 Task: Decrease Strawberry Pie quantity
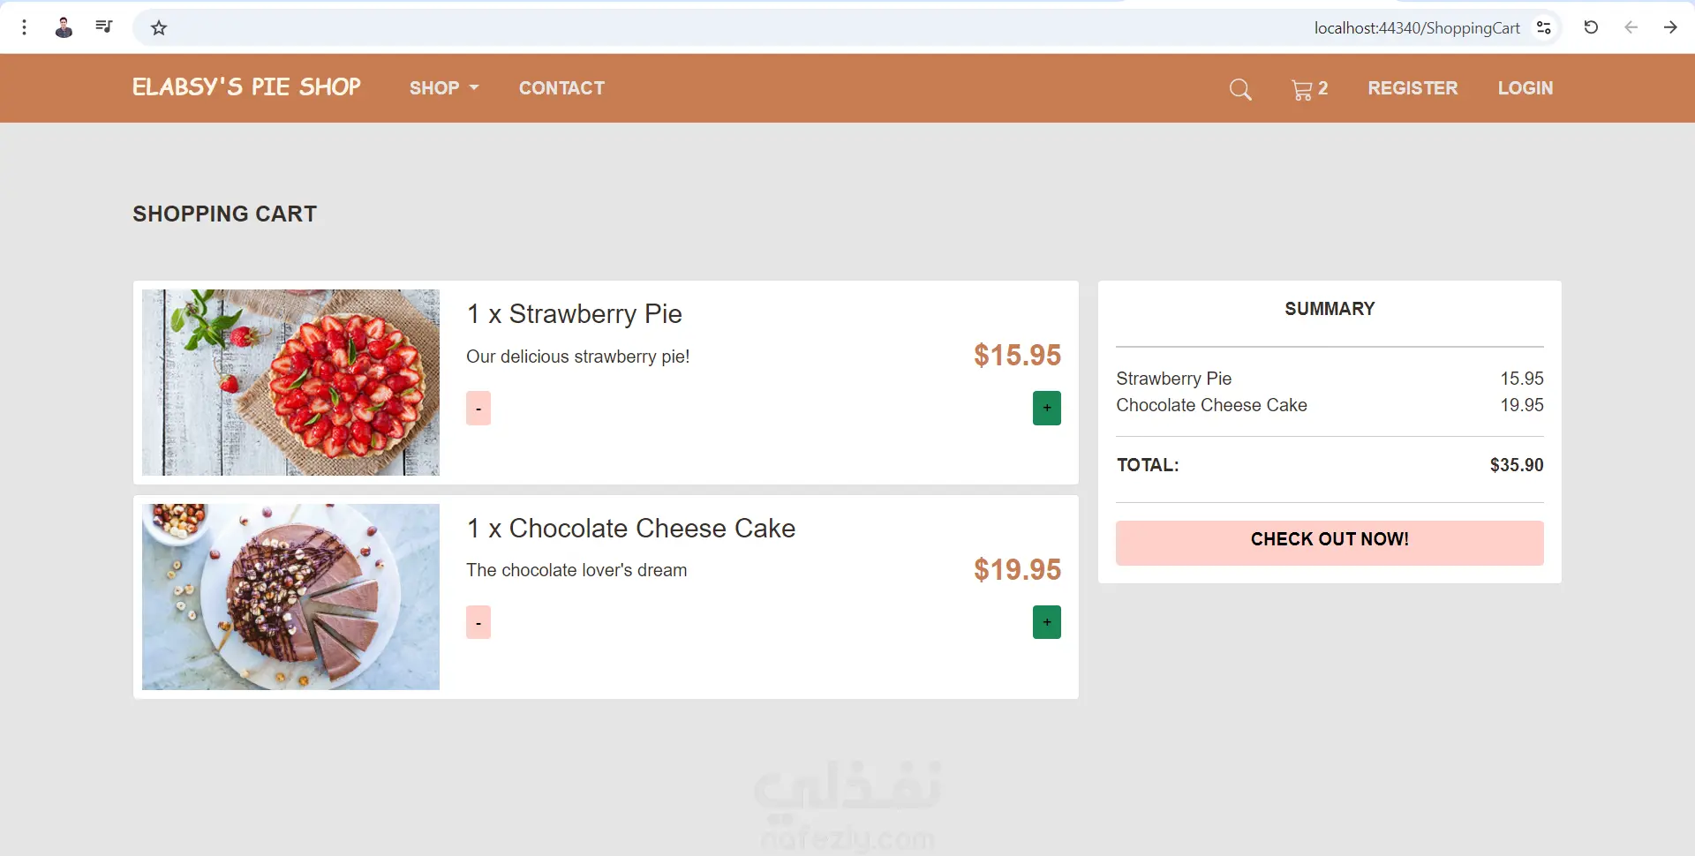point(478,409)
